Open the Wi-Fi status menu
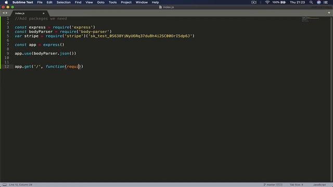The width and height of the screenshot is (333, 187). coord(267,2)
